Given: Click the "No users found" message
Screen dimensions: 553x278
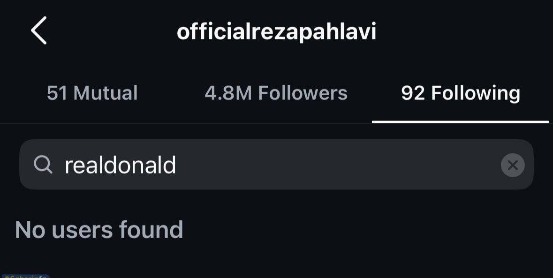Looking at the screenshot, I should tap(99, 230).
